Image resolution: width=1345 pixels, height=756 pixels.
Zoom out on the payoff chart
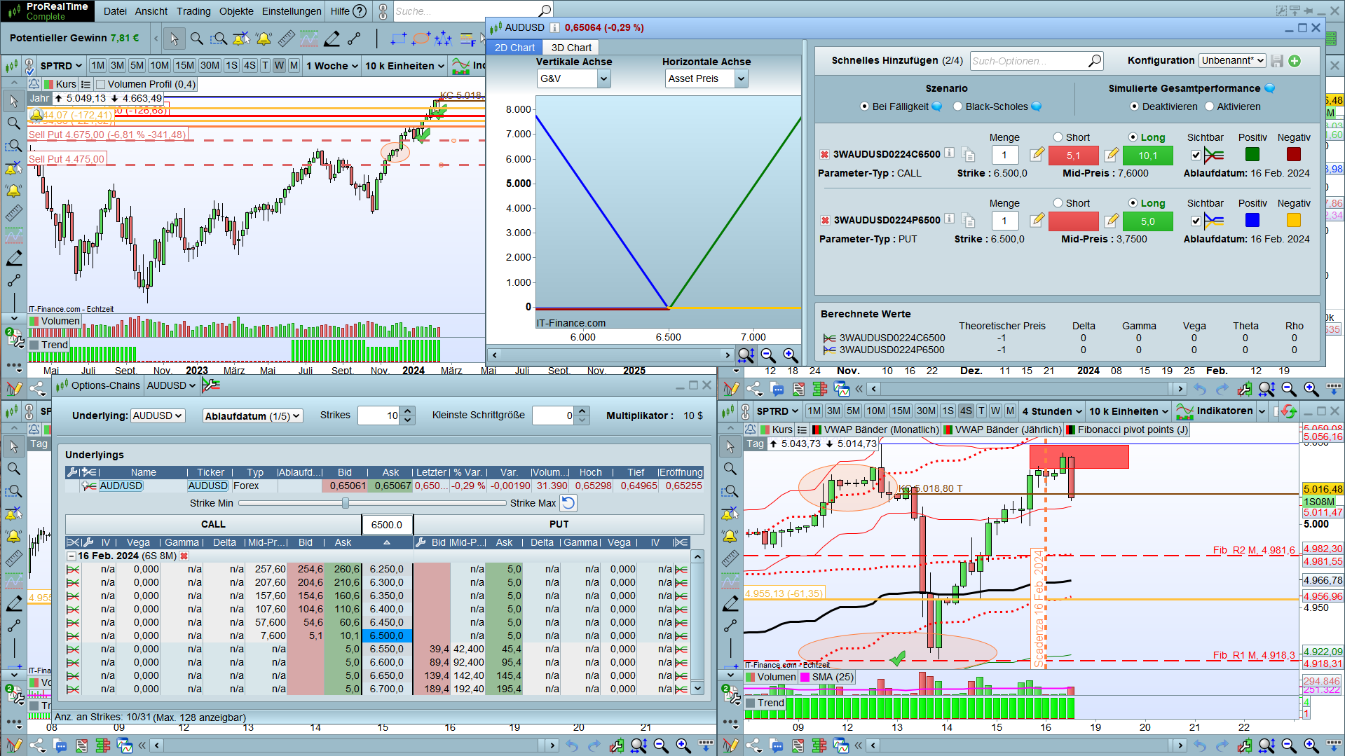(768, 355)
